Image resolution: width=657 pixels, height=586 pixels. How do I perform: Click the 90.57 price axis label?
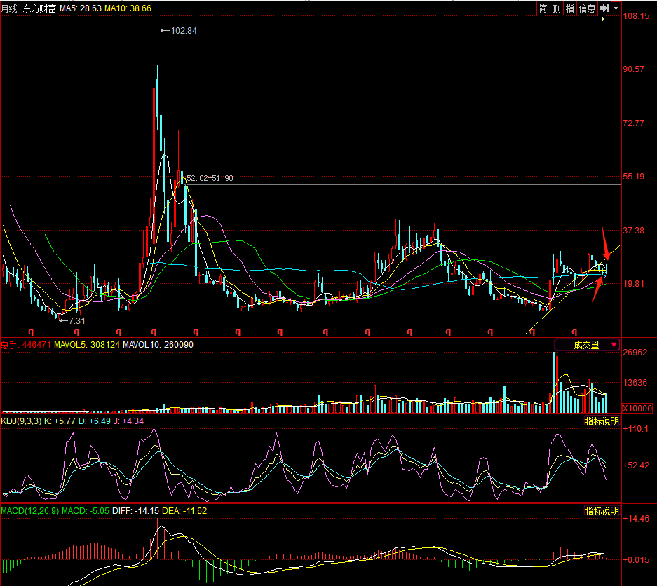634,69
